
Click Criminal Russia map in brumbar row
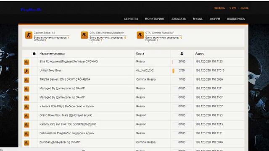pyautogui.click(x=146, y=142)
